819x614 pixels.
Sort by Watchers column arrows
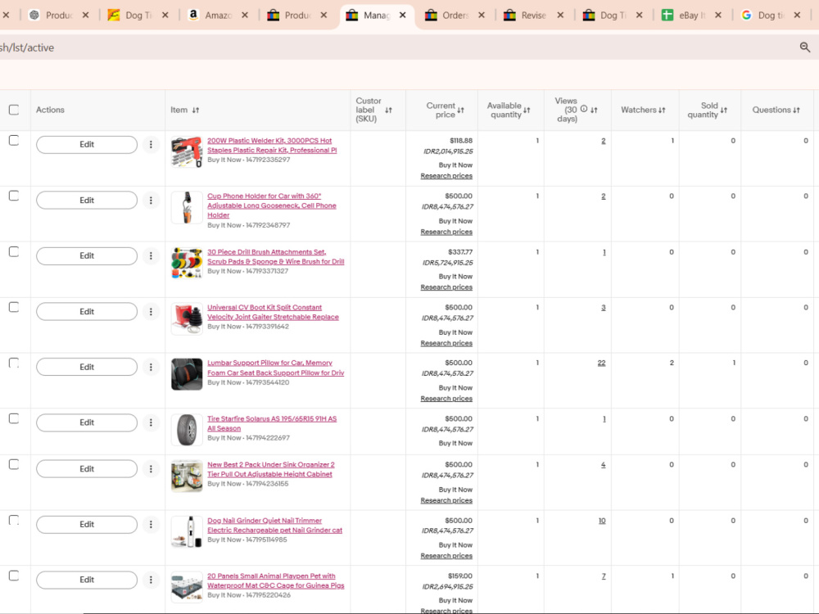tap(662, 111)
